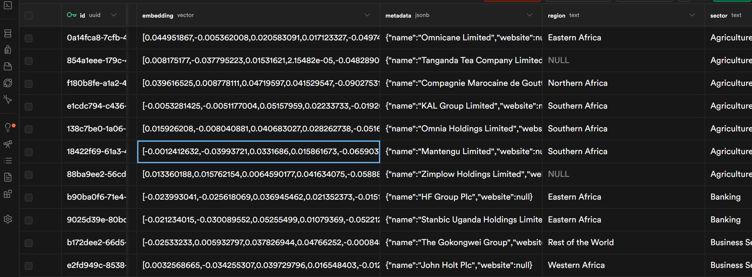Check the Compagnie Marocaine row checkbox
Image resolution: width=752 pixels, height=277 pixels.
(29, 84)
